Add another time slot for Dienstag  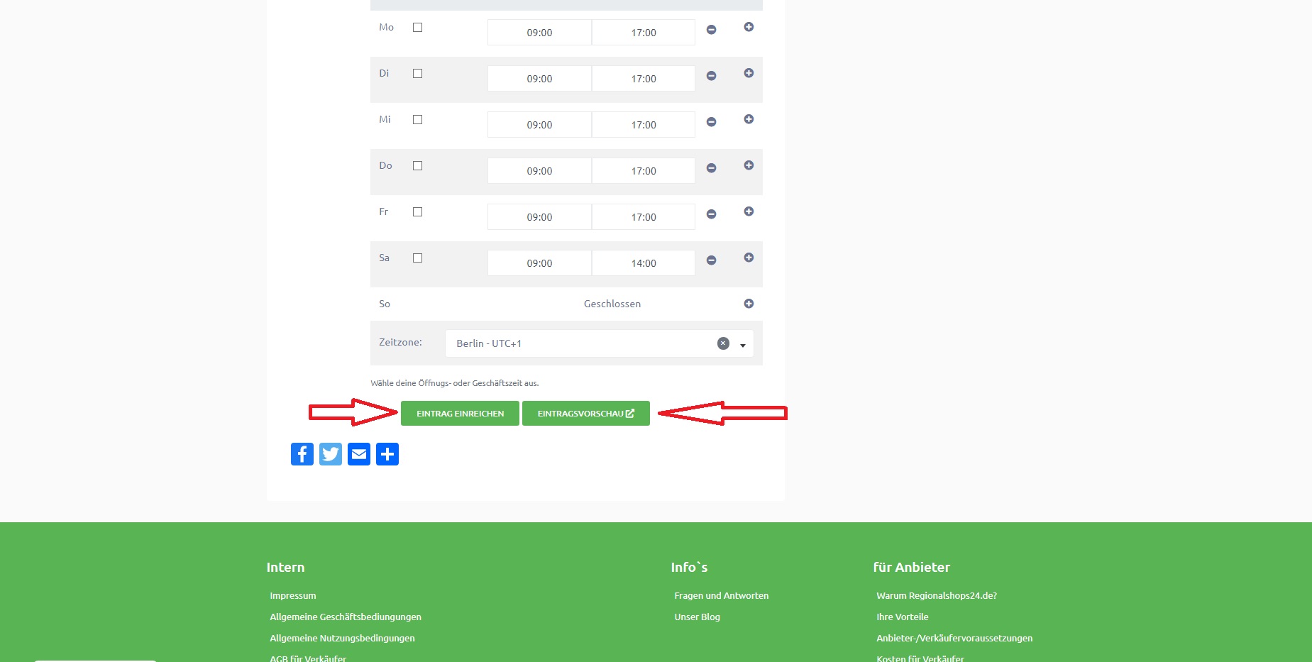749,73
